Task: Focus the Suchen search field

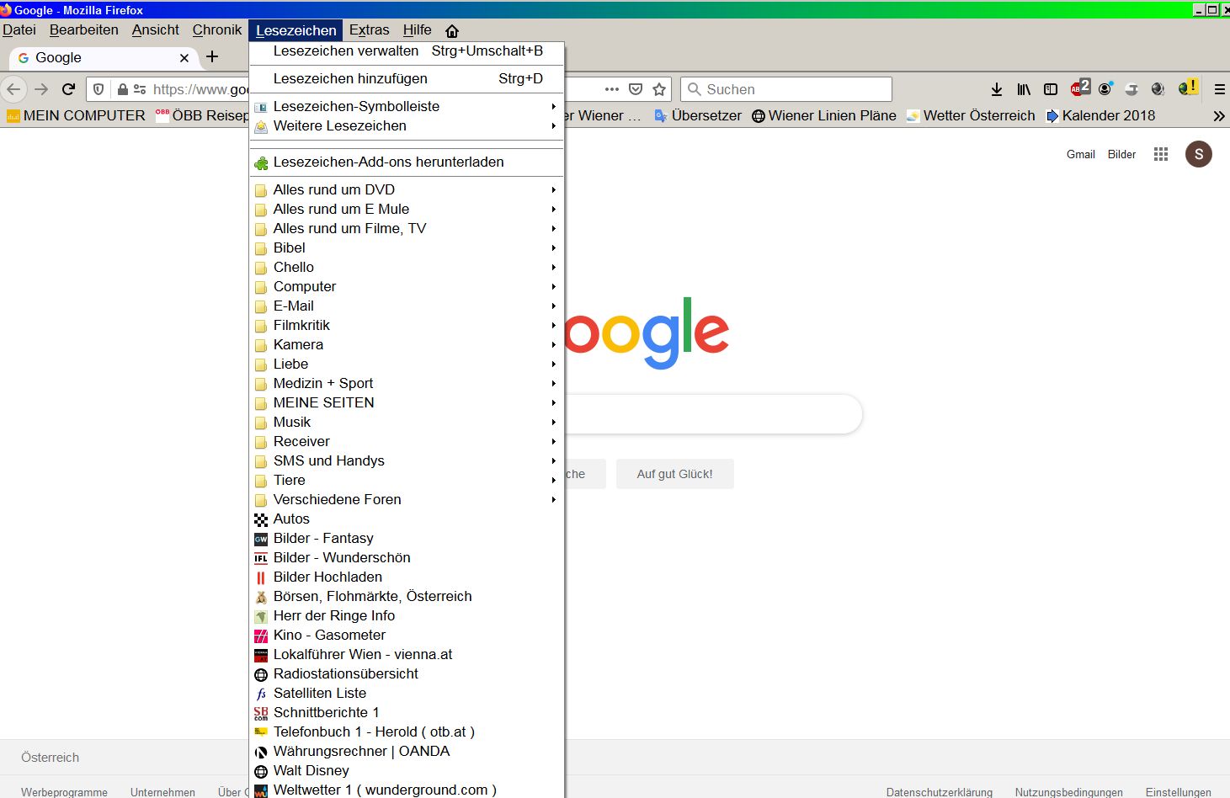Action: tap(786, 89)
